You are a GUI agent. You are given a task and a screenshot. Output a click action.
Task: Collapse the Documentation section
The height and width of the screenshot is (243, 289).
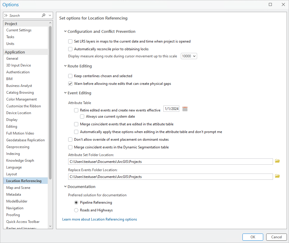coord(65,187)
